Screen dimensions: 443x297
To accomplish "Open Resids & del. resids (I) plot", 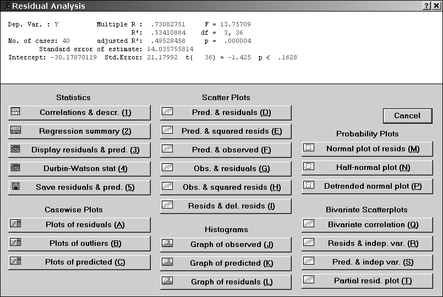I will click(226, 206).
